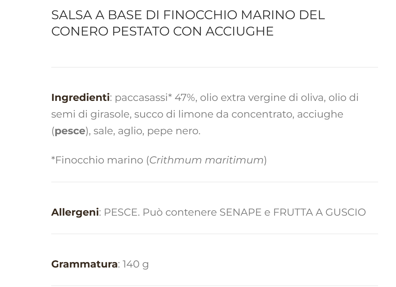
Task: Click 'semi di girasole' ingredient text
Action: (91, 114)
